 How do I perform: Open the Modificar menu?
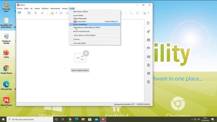click(45, 8)
